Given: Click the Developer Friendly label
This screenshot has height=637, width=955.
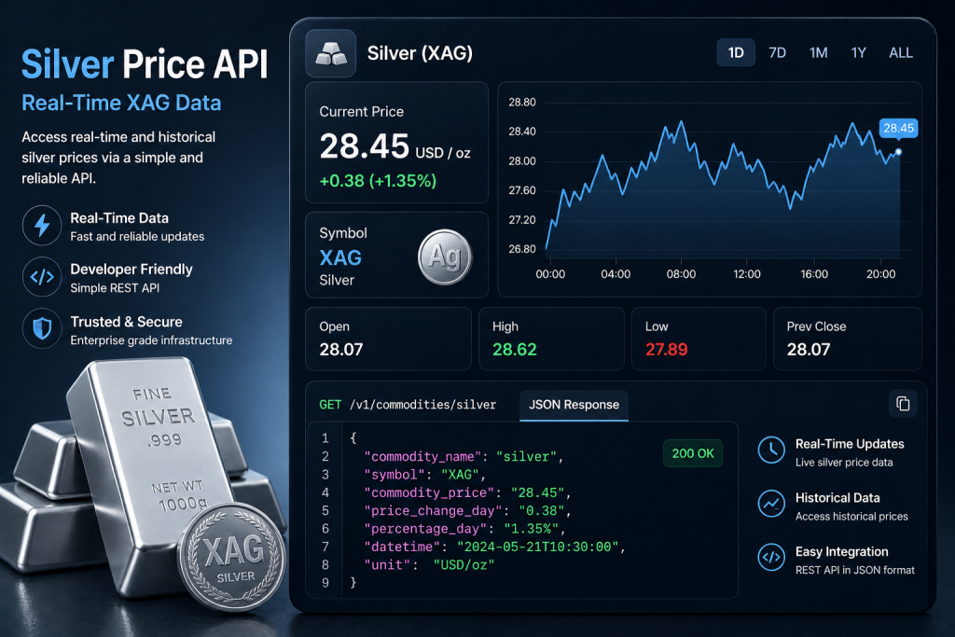Looking at the screenshot, I should click(x=131, y=270).
